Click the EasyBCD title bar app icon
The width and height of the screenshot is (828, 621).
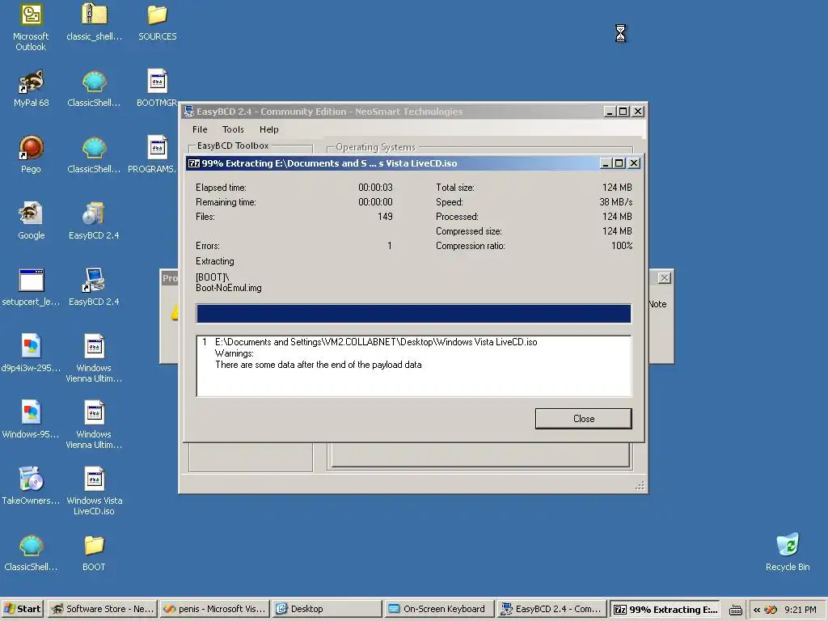pyautogui.click(x=188, y=112)
